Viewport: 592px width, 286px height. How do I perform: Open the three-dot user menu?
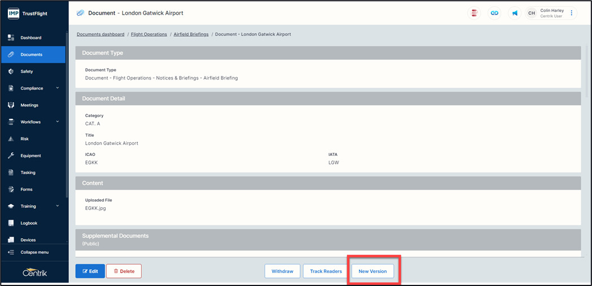click(571, 13)
